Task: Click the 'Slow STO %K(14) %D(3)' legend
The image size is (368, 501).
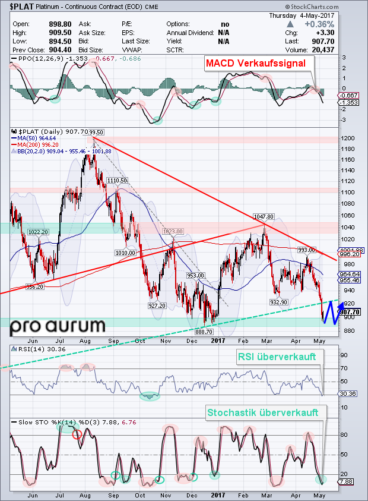Action: [x=59, y=422]
